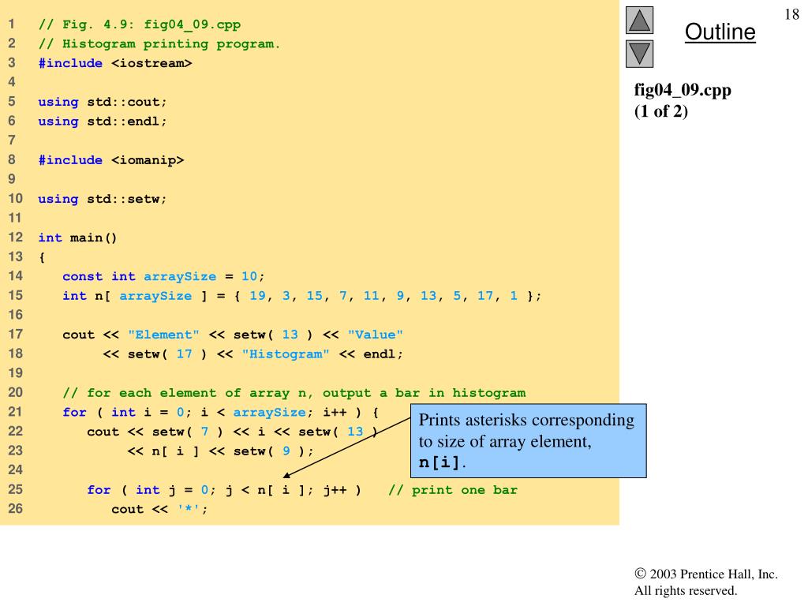Click the 'const int arraySize = 10;' line
Image resolution: width=808 pixels, height=606 pixels.
pos(163,277)
